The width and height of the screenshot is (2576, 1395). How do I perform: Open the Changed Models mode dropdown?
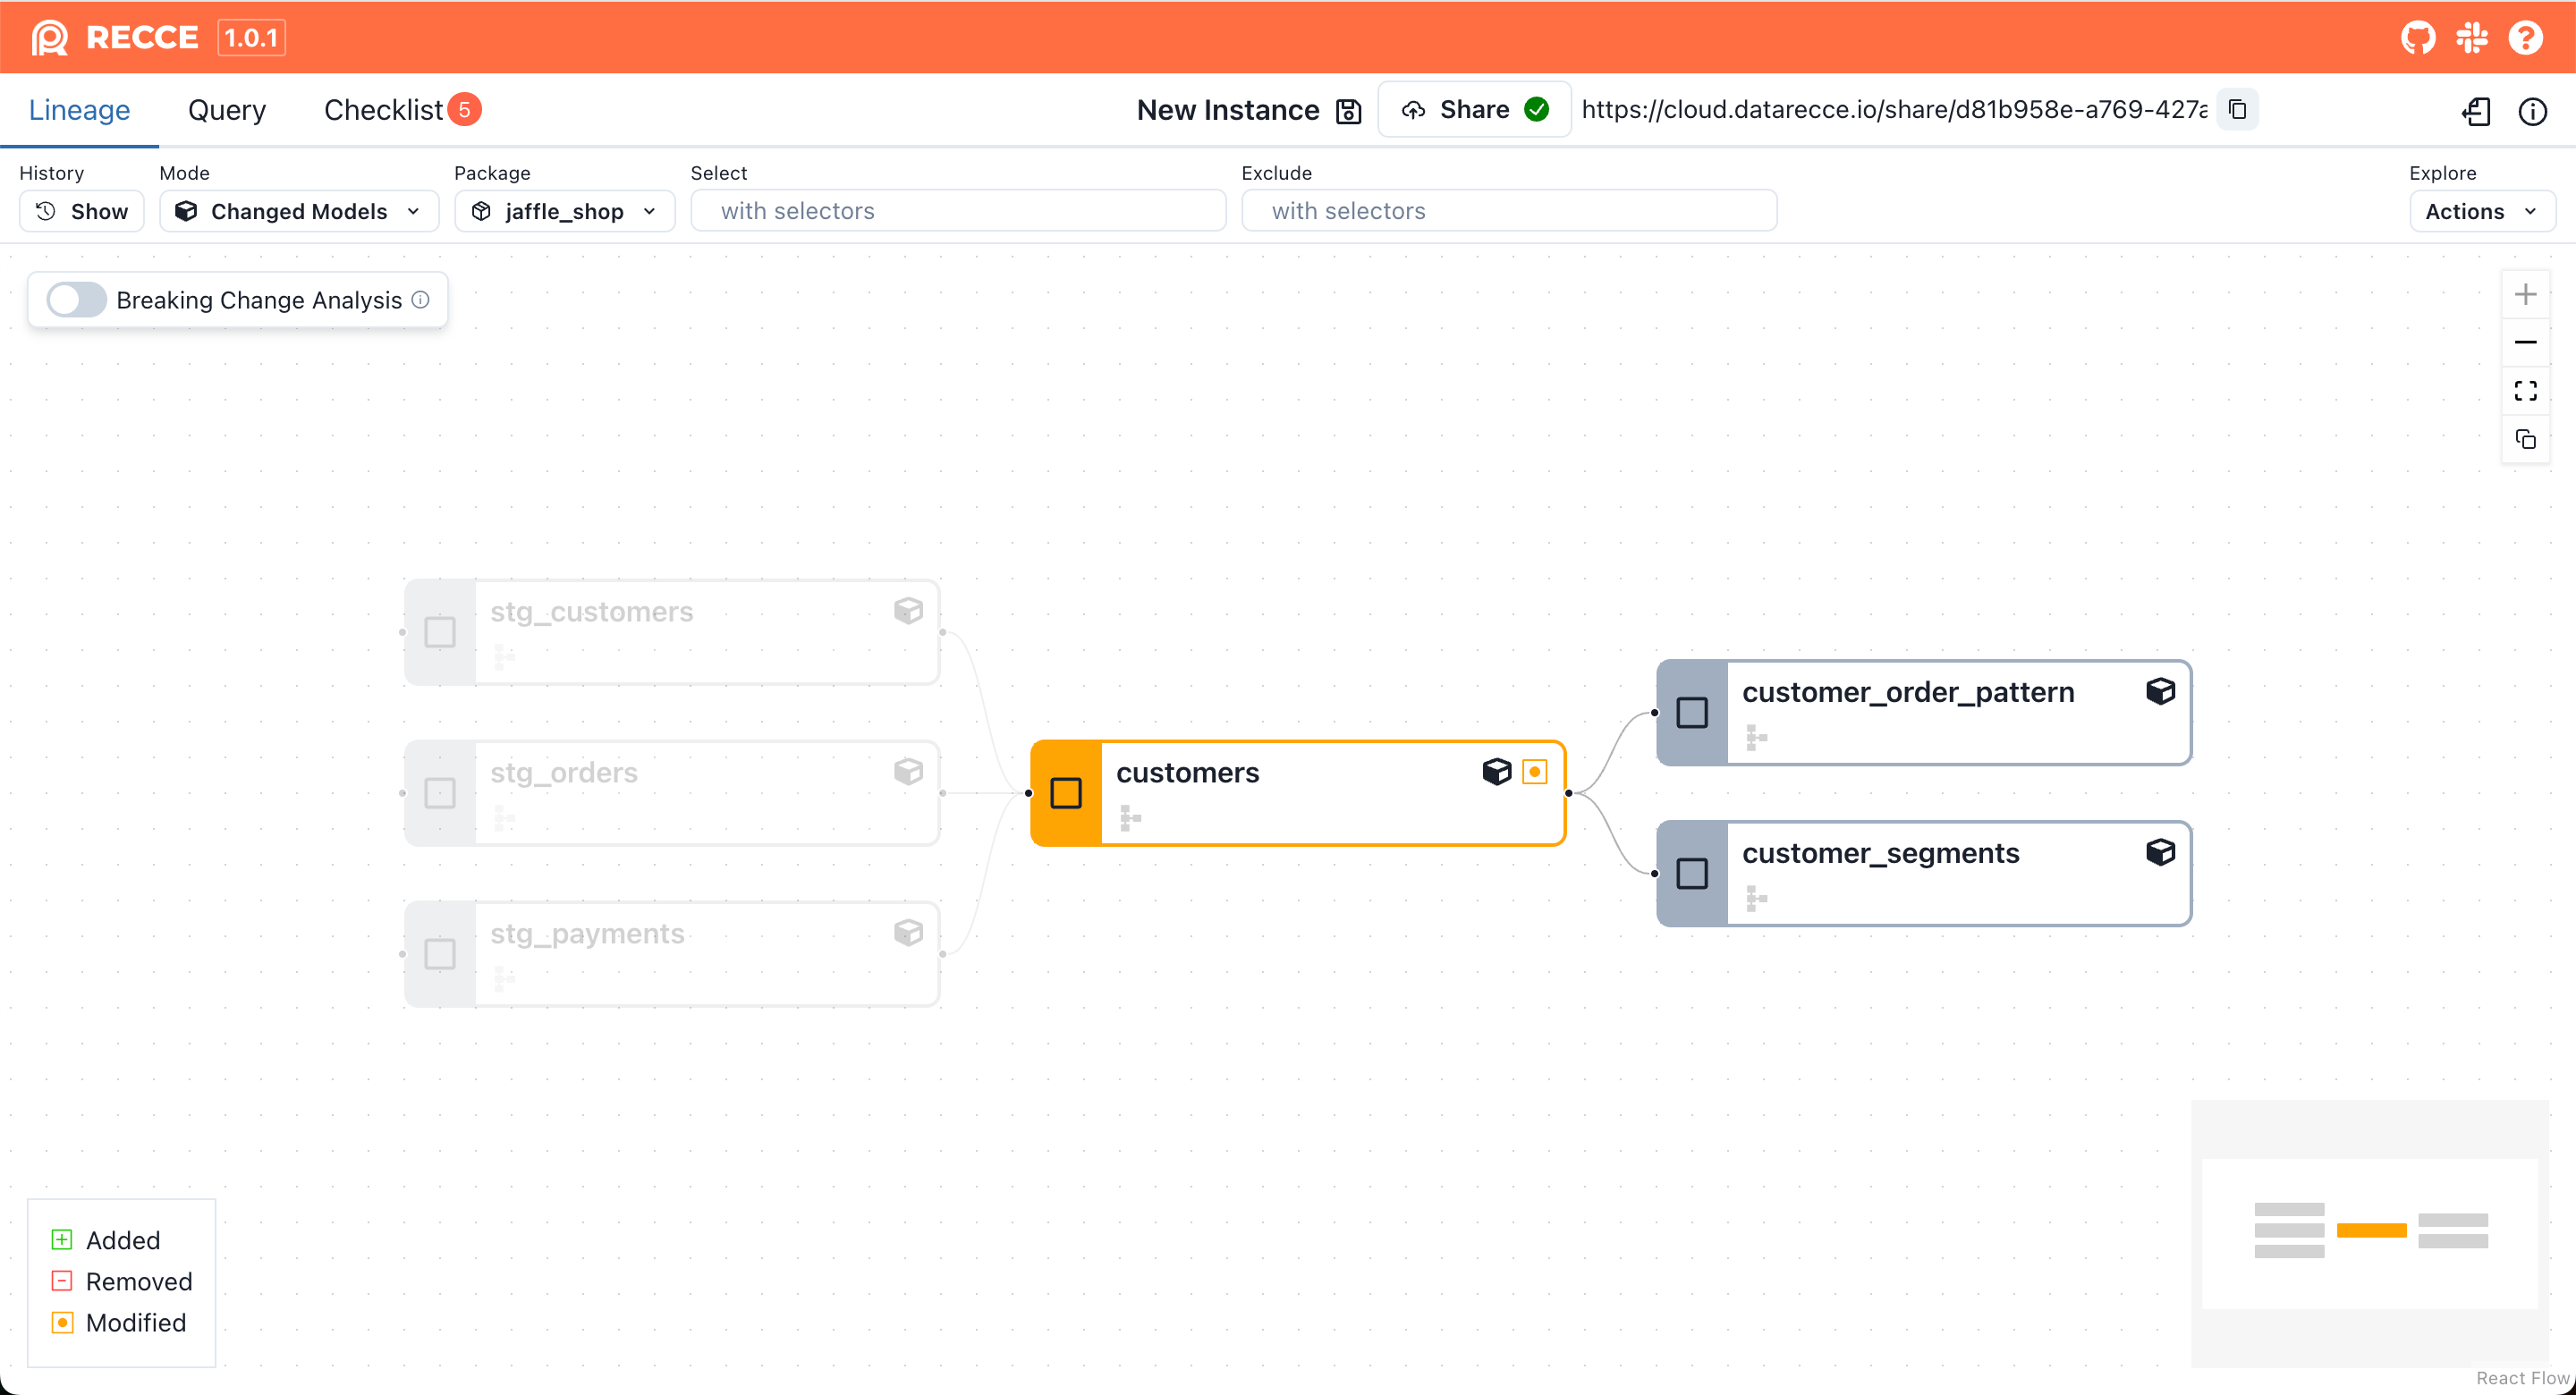pos(298,211)
